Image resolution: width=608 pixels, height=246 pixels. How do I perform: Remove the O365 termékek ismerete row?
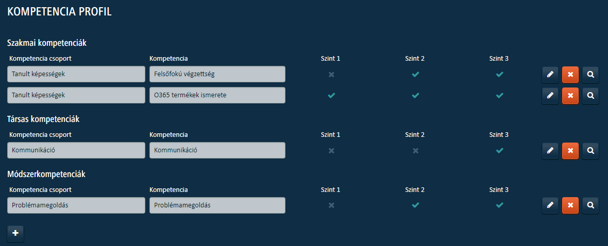[x=570, y=95]
